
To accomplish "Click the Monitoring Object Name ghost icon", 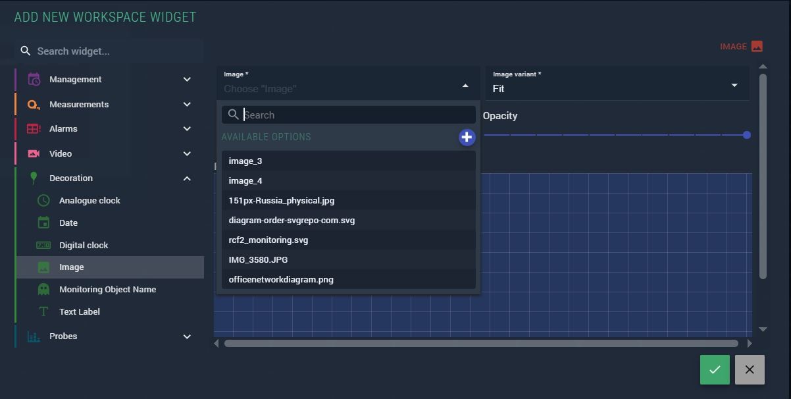I will tap(43, 290).
